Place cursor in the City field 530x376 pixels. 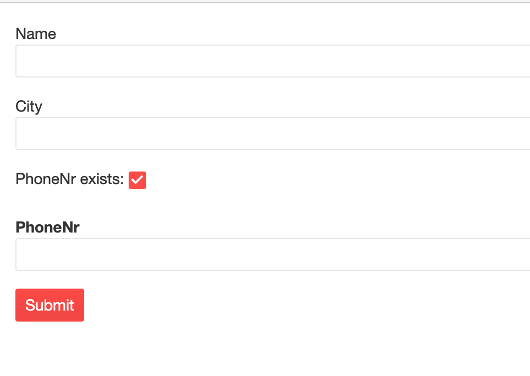(273, 134)
